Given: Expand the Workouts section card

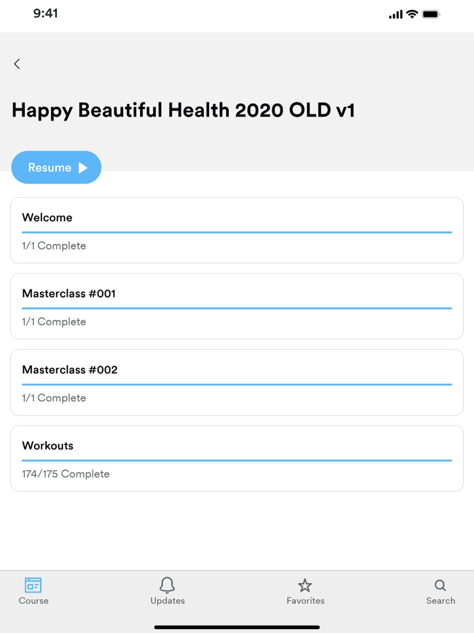Looking at the screenshot, I should pyautogui.click(x=237, y=457).
